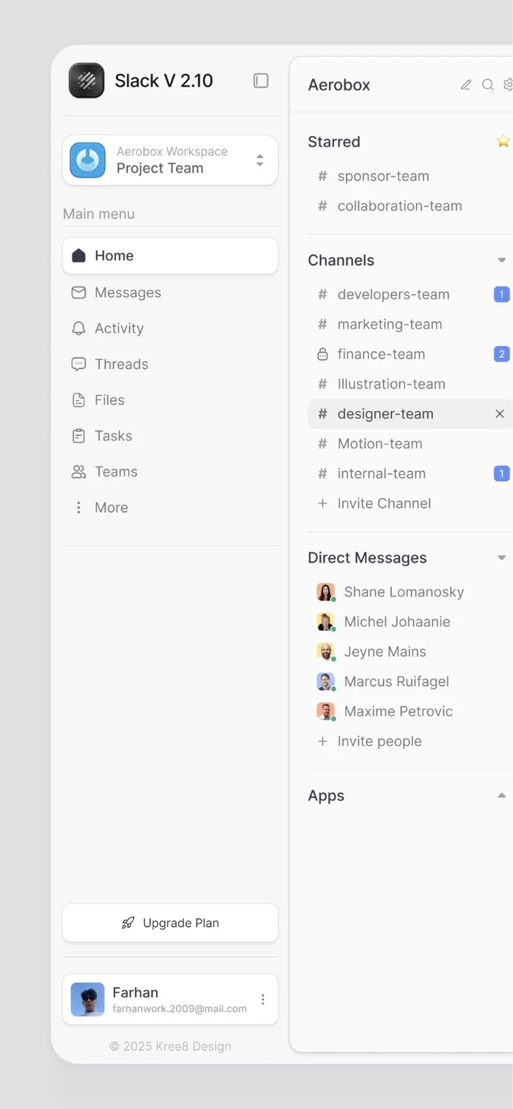Image resolution: width=513 pixels, height=1109 pixels.
Task: Open settings gear icon next to search
Action: click(508, 85)
